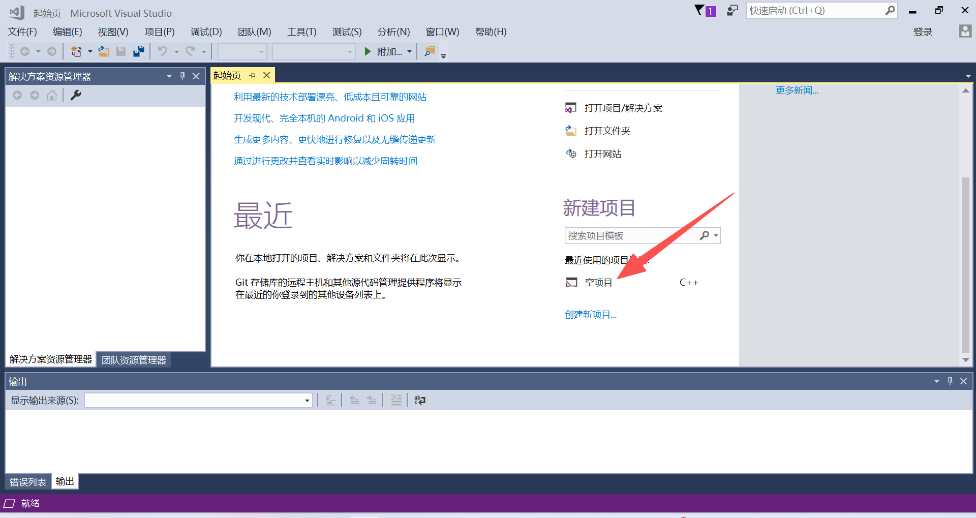This screenshot has width=976, height=518.
Task: Switch to the 团队资源管理器 tab
Action: coord(134,360)
